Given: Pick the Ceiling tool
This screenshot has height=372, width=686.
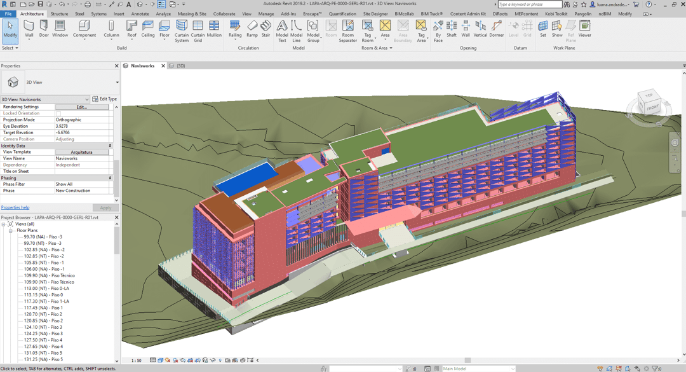Looking at the screenshot, I should click(x=147, y=29).
